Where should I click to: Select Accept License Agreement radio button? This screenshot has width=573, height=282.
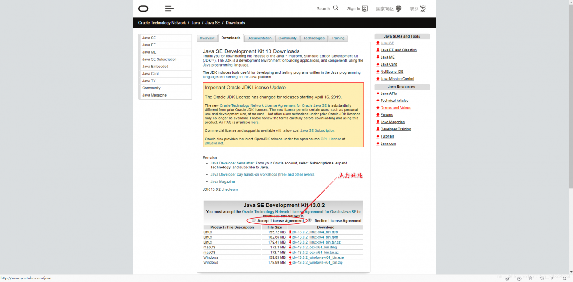coord(254,220)
